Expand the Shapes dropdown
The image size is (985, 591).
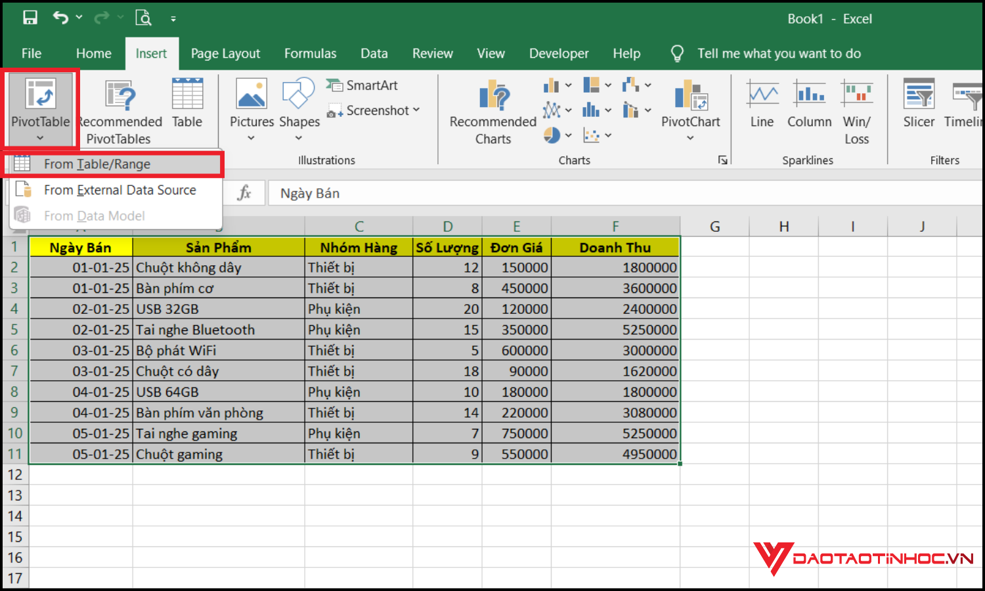pos(299,137)
